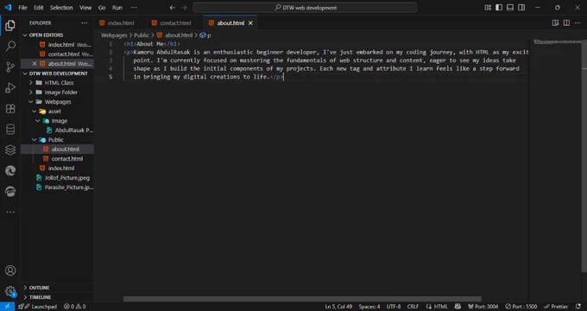This screenshot has height=311, width=587.
Task: Open the stacked layers icon in activity bar
Action: pyautogui.click(x=10, y=149)
